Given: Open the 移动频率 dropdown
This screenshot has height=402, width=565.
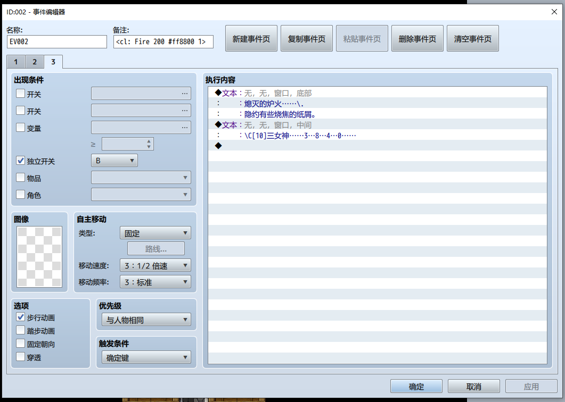Looking at the screenshot, I should pyautogui.click(x=155, y=282).
